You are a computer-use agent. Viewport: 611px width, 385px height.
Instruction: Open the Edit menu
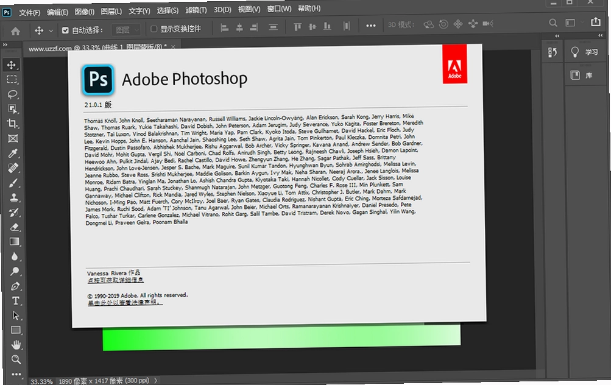(57, 12)
